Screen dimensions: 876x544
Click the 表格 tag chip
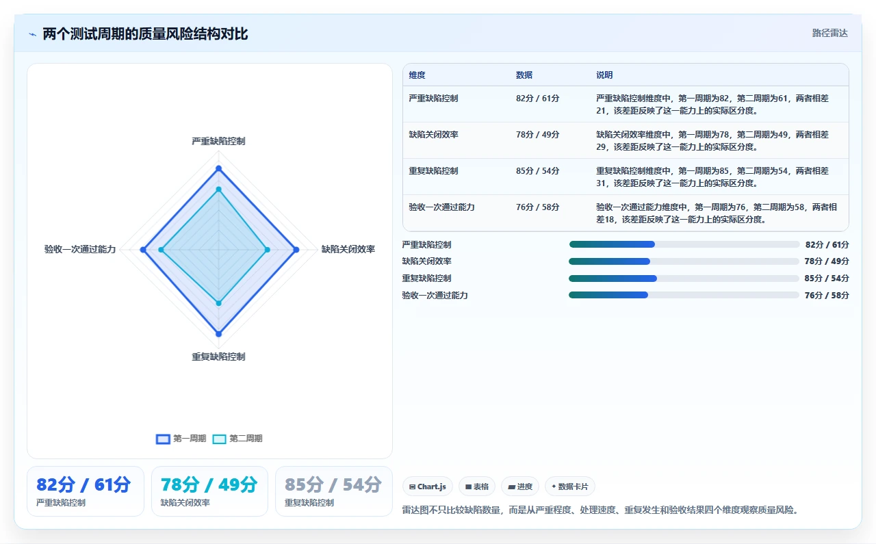tap(477, 487)
